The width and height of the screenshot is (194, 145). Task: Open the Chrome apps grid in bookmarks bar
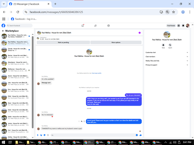[4, 19]
